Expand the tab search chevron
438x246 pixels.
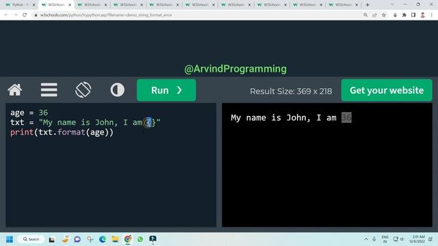(x=392, y=5)
